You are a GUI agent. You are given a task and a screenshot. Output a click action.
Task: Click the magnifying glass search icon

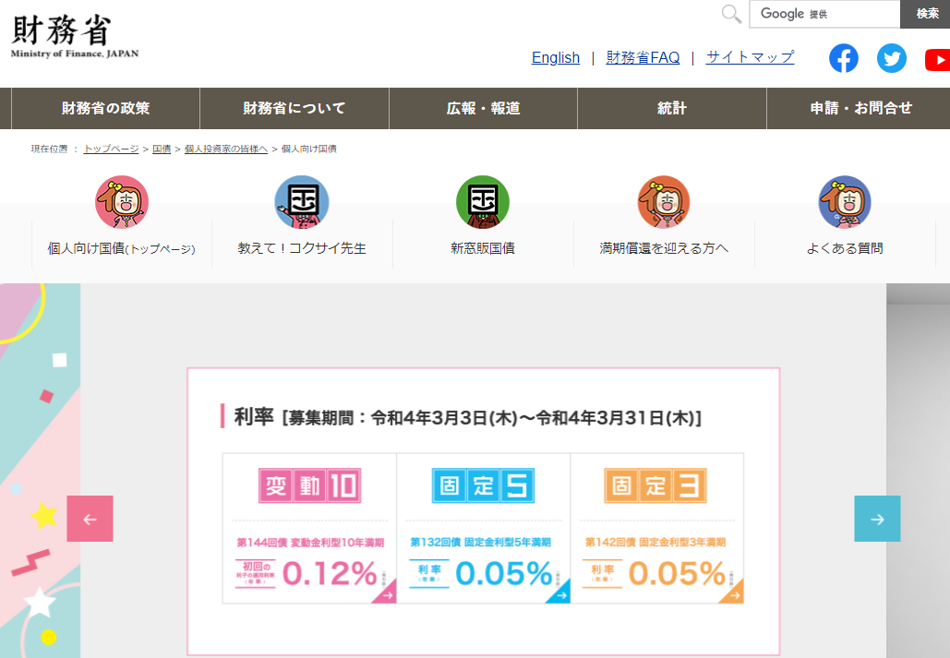[x=731, y=14]
